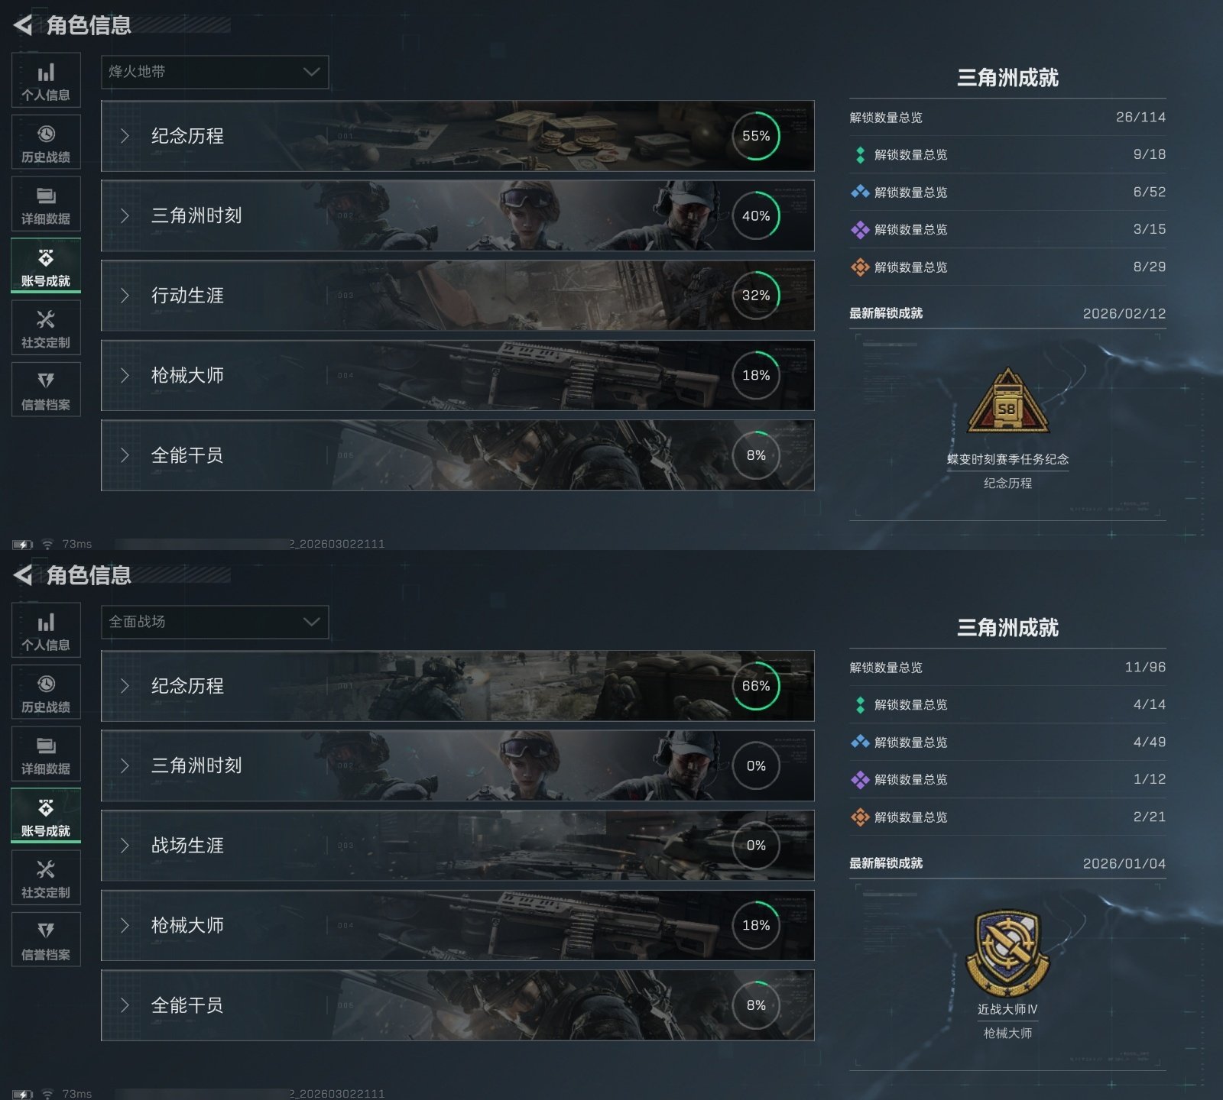The image size is (1223, 1100).
Task: Open the 全面战场 mode dropdown
Action: point(215,622)
